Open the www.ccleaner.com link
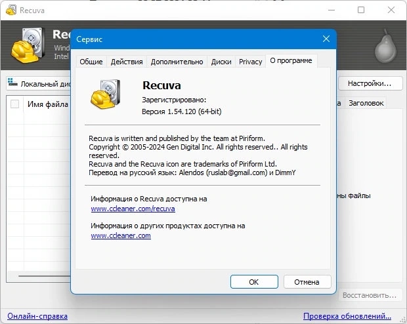 [121, 235]
